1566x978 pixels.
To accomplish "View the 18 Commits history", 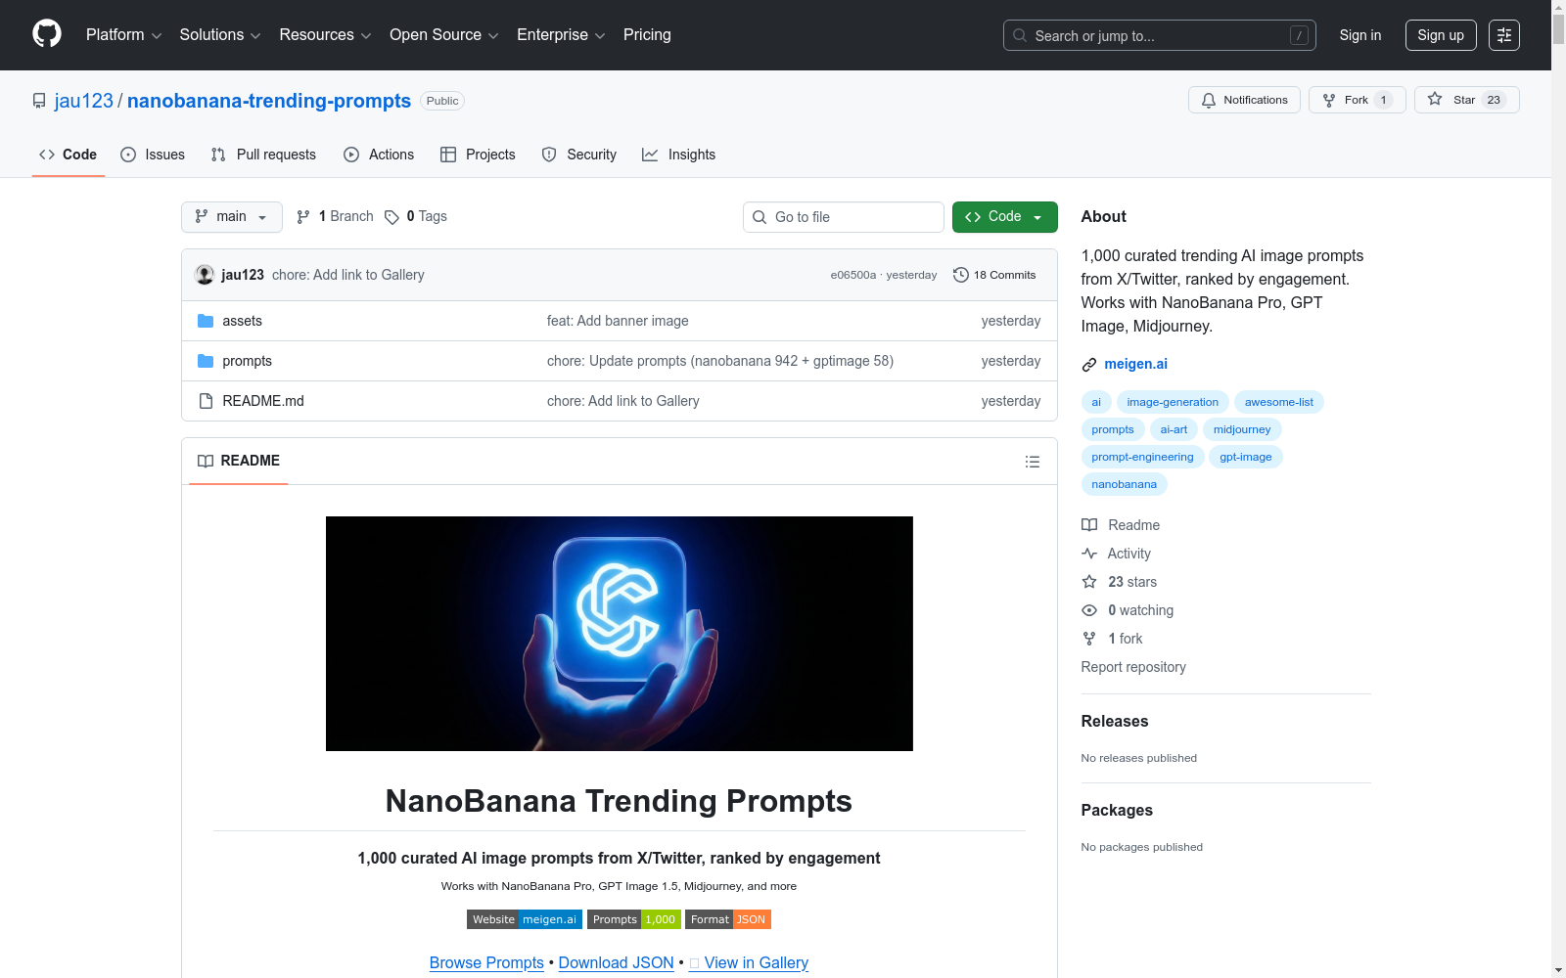I will coord(994,275).
